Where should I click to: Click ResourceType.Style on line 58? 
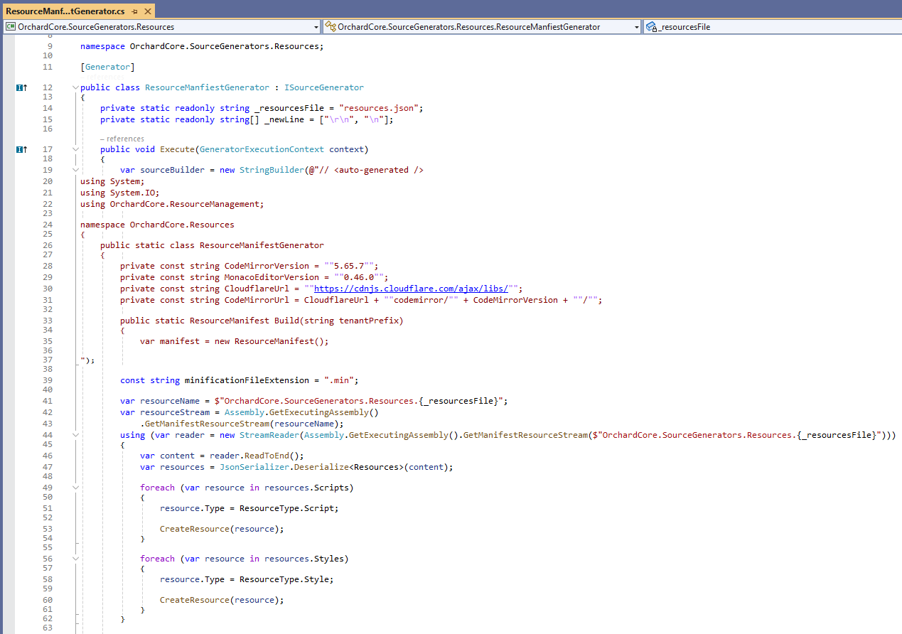(x=284, y=579)
